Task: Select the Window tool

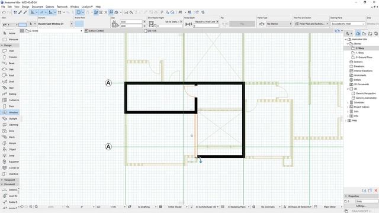Action: pyautogui.click(x=9, y=112)
